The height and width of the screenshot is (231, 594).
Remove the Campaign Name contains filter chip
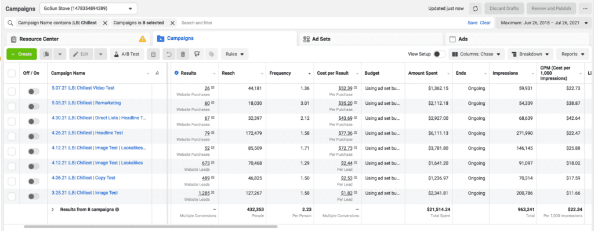(105, 23)
